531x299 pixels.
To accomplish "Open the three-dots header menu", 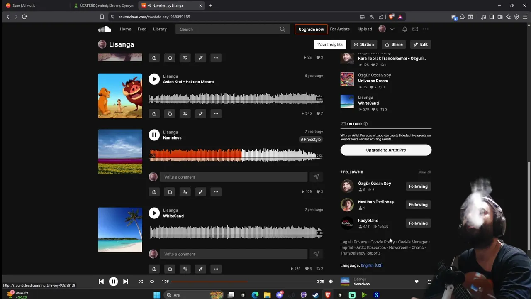I will point(426,29).
